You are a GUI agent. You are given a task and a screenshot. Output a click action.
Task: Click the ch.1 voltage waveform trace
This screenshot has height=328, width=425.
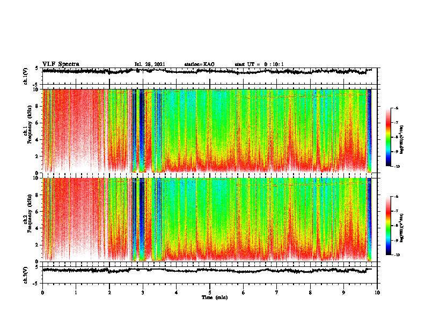click(207, 71)
